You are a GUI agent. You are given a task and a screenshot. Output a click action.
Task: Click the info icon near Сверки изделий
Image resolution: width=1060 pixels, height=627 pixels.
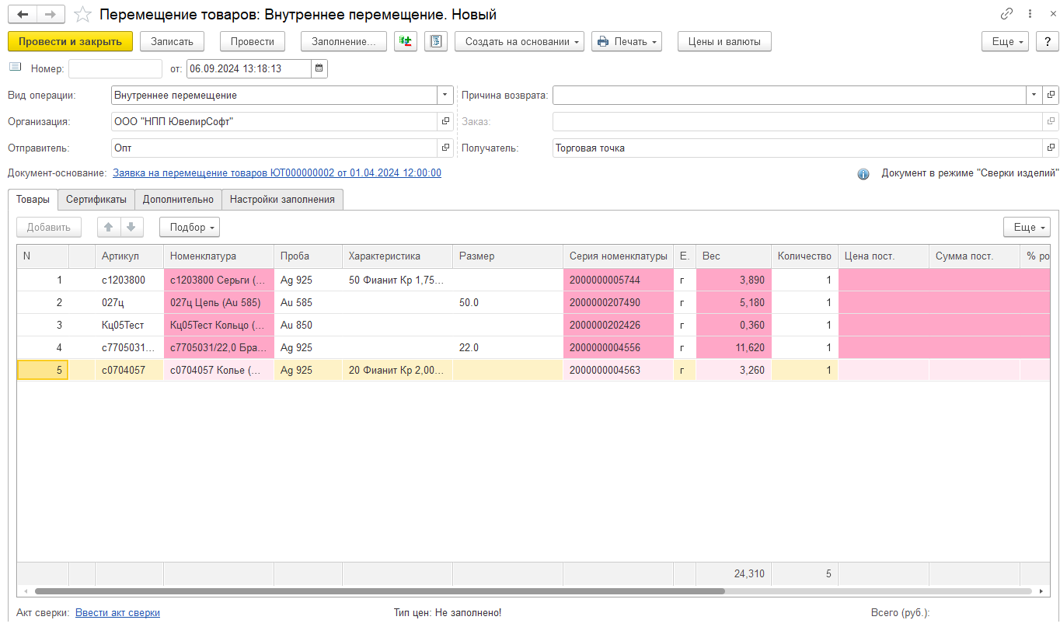pos(863,174)
